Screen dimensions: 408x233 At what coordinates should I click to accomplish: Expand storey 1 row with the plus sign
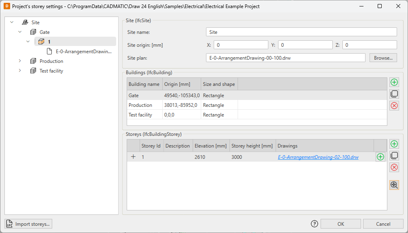coord(133,157)
